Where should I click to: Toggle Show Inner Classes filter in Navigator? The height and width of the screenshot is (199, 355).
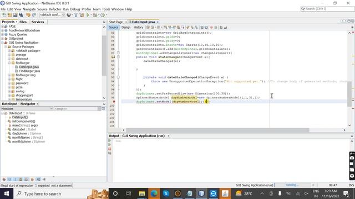pyautogui.click(x=27, y=179)
